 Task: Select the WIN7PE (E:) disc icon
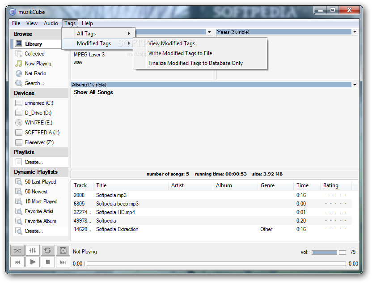18,123
